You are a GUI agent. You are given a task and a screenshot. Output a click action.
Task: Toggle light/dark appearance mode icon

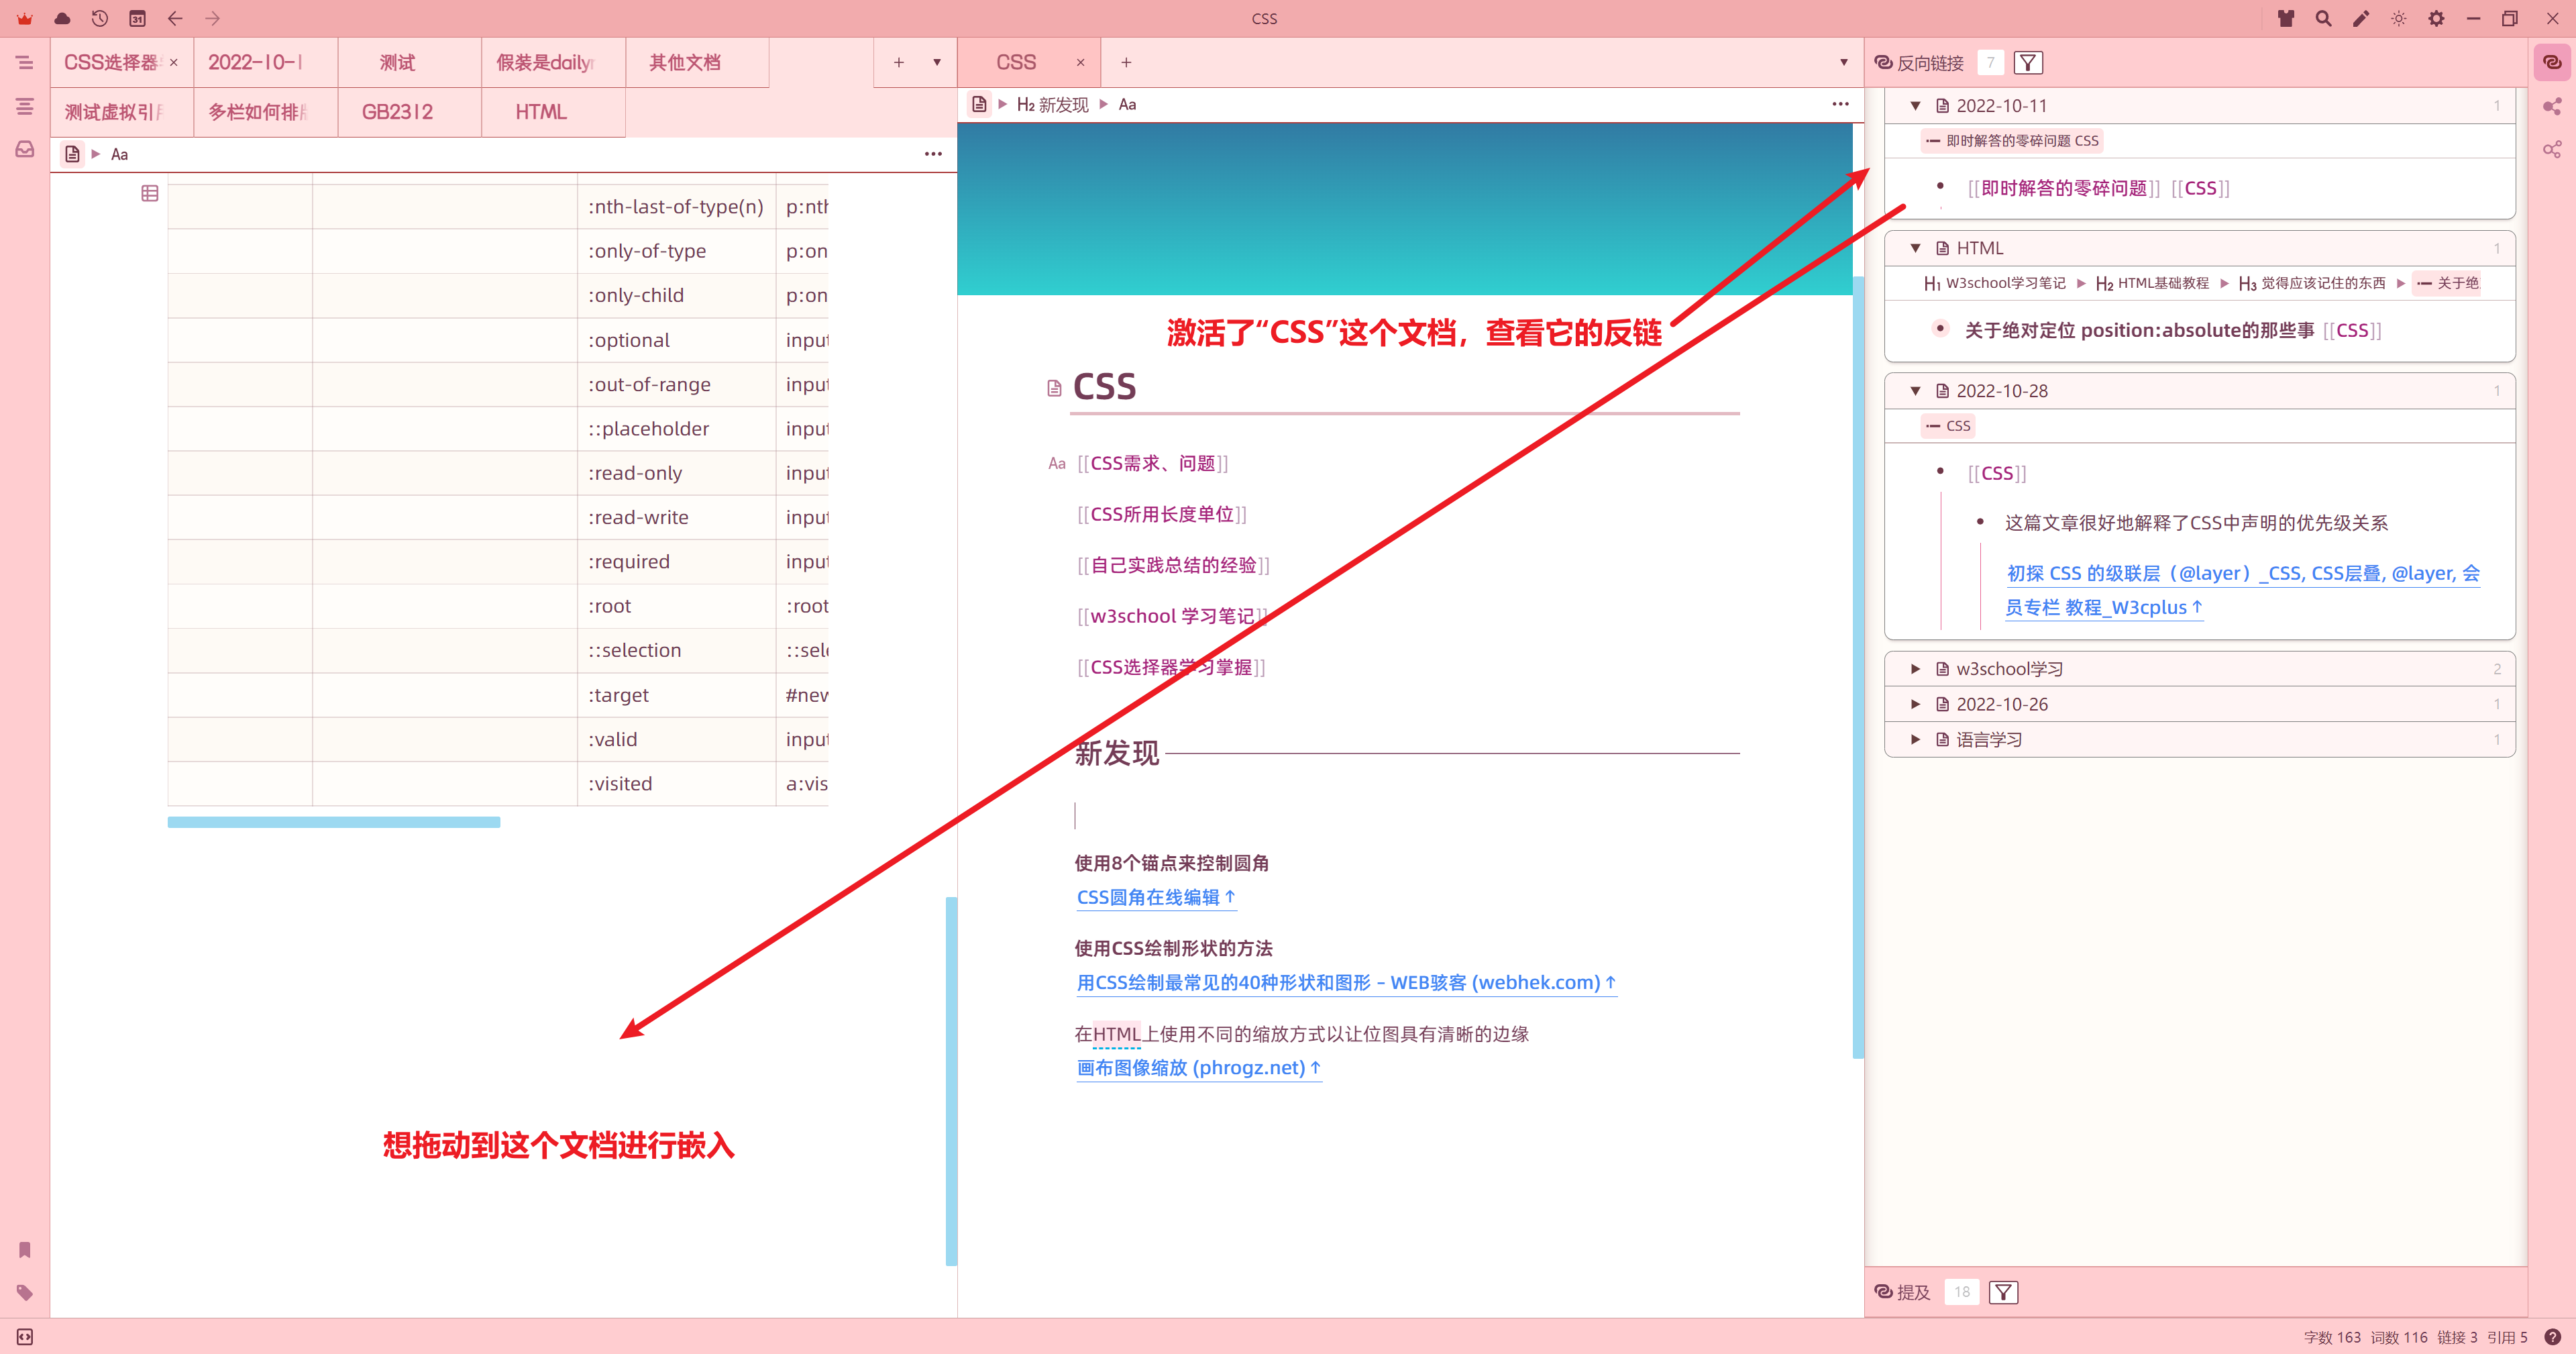(x=2398, y=18)
